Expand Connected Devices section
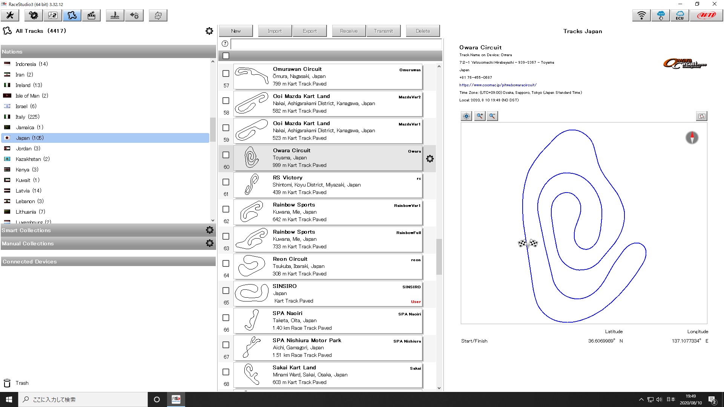724x407 pixels. [30, 262]
